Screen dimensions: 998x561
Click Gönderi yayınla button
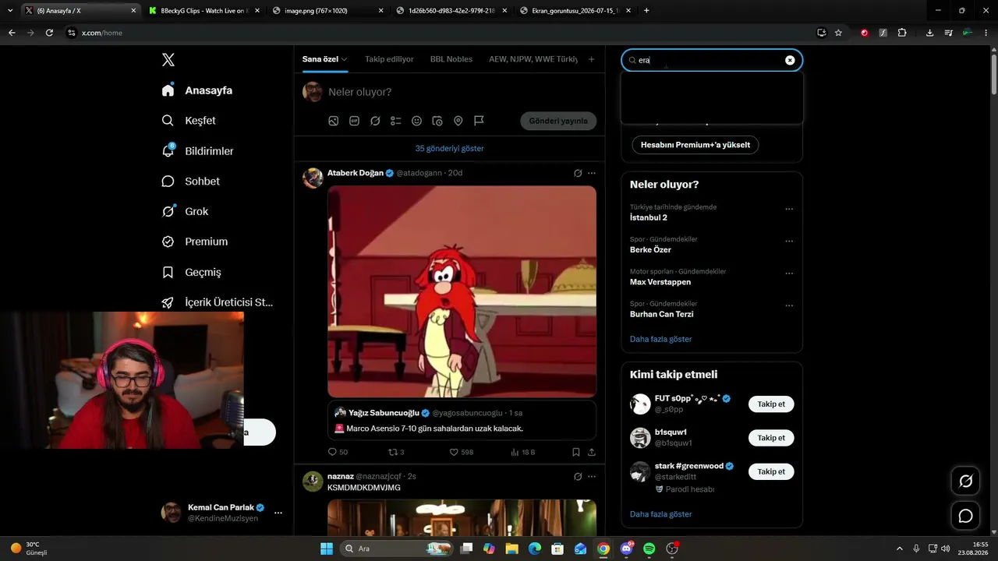click(x=558, y=121)
